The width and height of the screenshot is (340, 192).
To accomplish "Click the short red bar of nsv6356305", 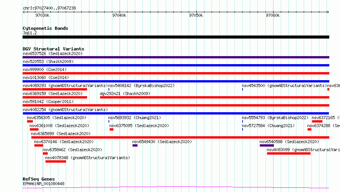I will [x=30, y=121].
